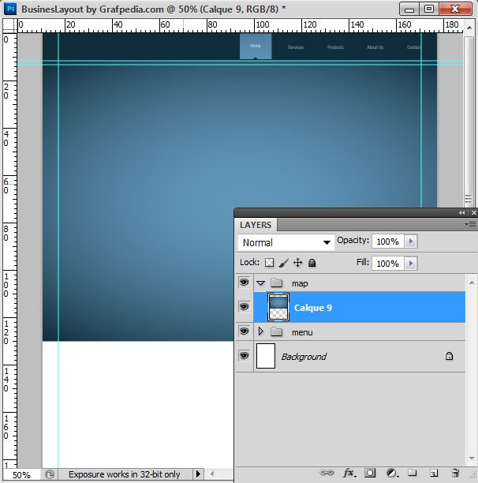Click the Exposure works in 32-bit only text

tap(124, 474)
